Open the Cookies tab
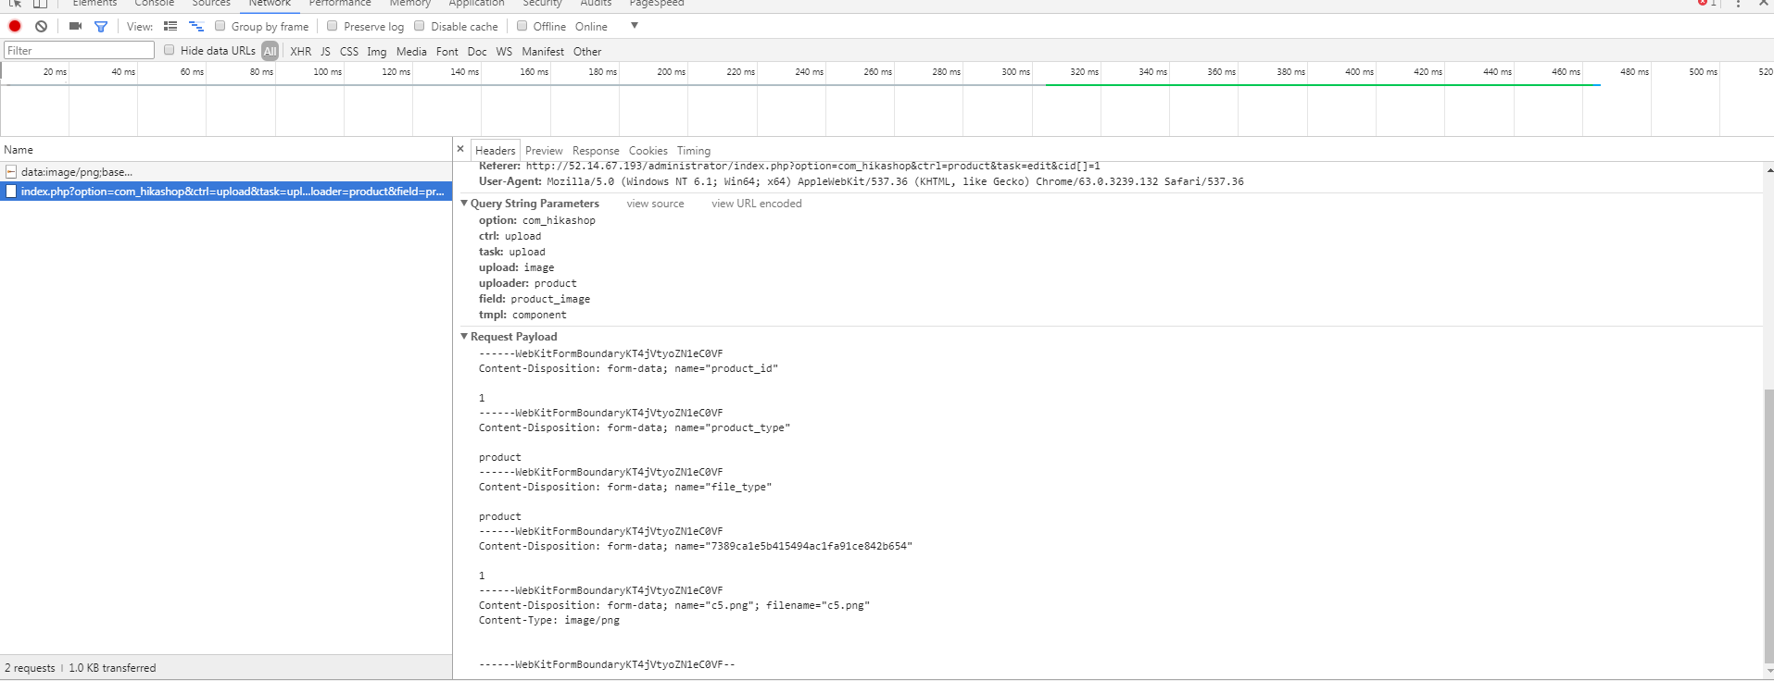 648,151
